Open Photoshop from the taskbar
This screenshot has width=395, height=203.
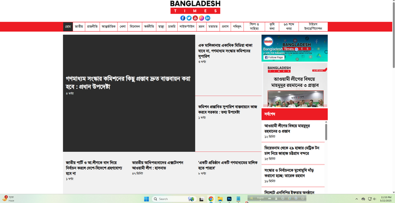[x=229, y=199]
